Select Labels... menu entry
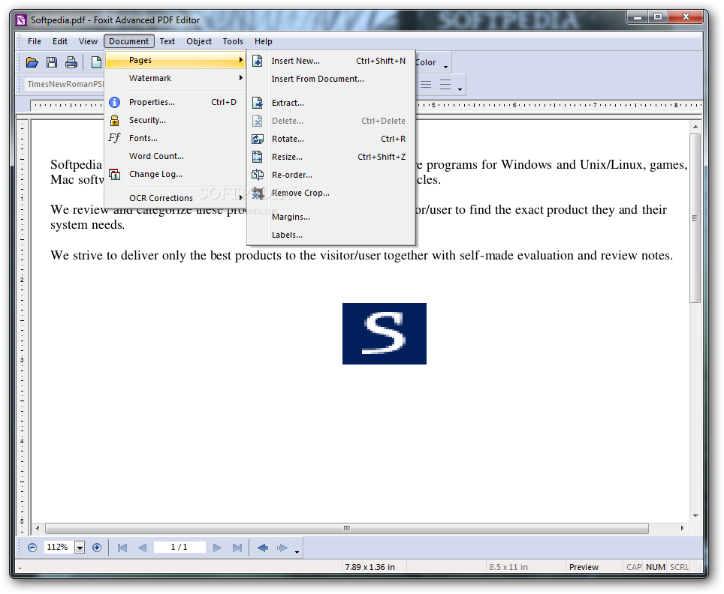724x594 pixels. (x=331, y=235)
